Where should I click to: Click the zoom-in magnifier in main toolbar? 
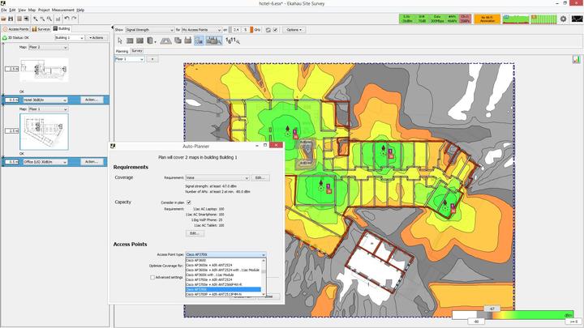pos(36,19)
